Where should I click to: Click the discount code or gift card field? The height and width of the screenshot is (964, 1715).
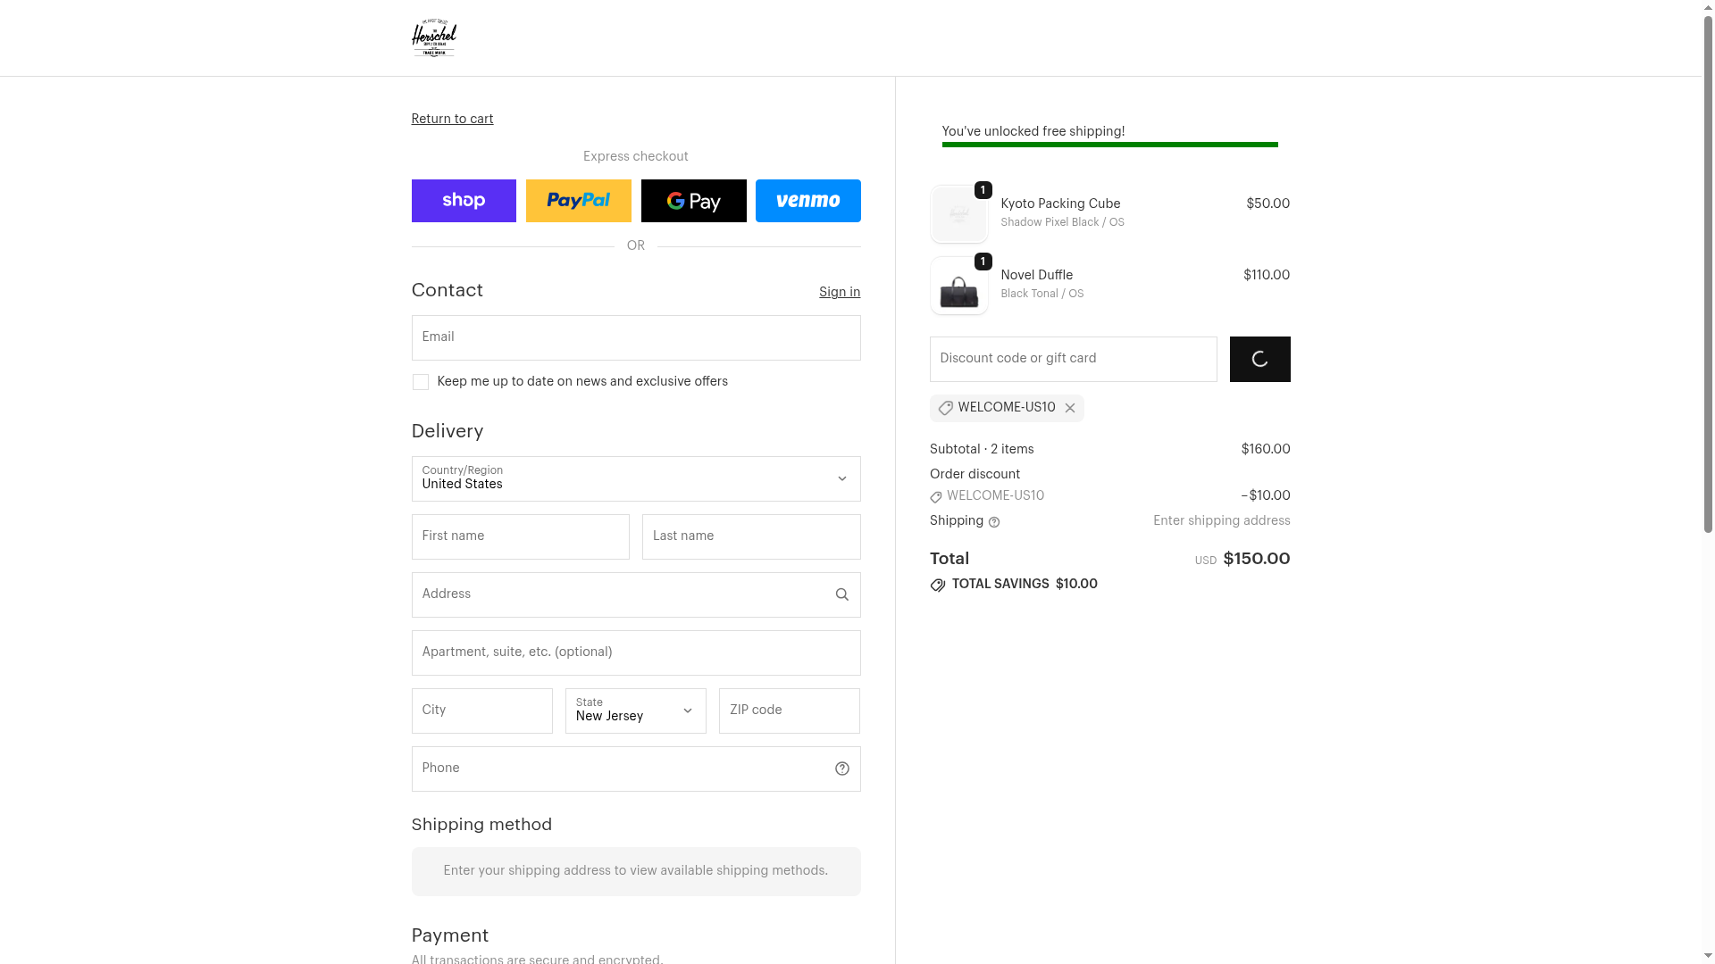pos(1072,359)
